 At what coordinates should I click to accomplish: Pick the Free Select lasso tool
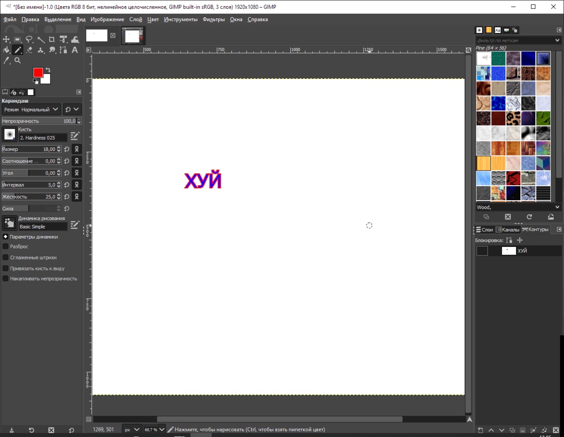(x=29, y=39)
